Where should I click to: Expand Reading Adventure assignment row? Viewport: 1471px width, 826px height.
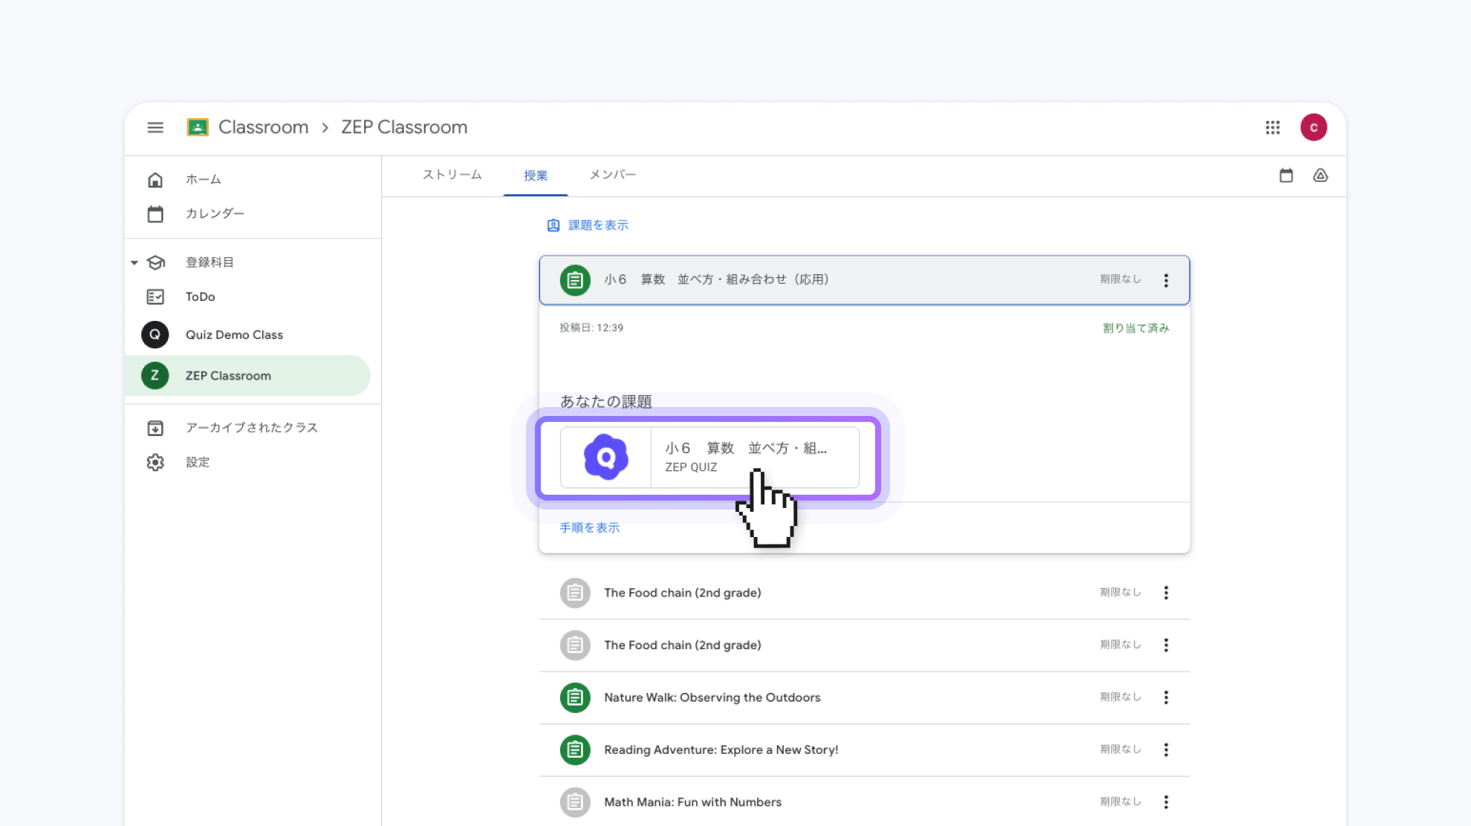click(x=721, y=750)
